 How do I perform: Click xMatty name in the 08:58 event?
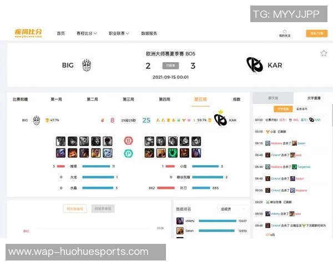tap(275, 214)
